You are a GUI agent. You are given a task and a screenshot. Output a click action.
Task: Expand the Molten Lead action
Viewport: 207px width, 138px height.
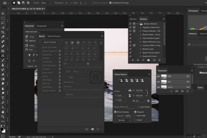pos(140,49)
